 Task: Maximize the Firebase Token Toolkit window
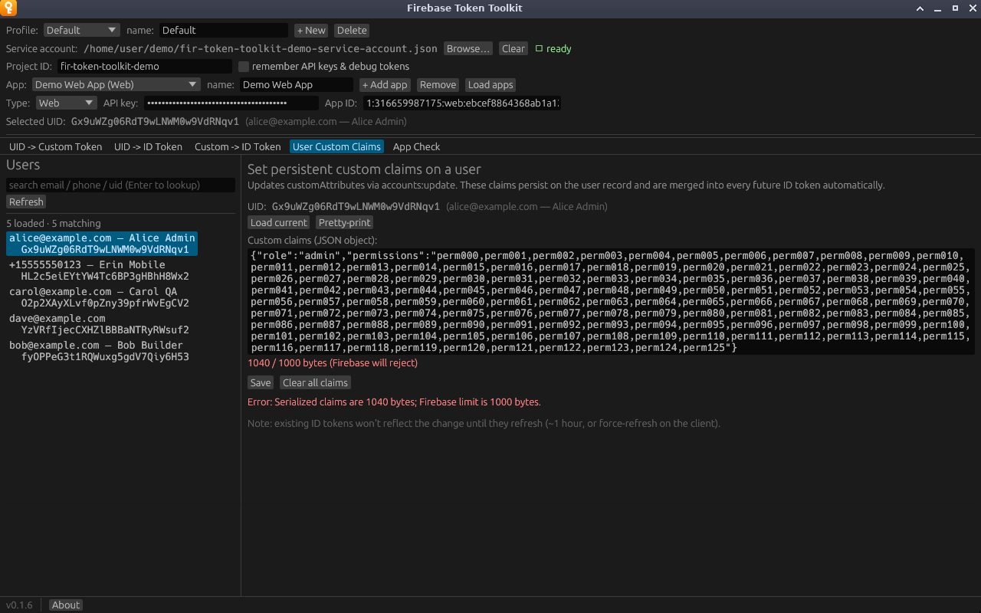tap(955, 8)
